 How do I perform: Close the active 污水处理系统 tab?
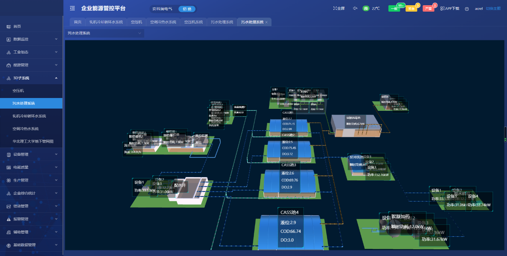pyautogui.click(x=267, y=22)
